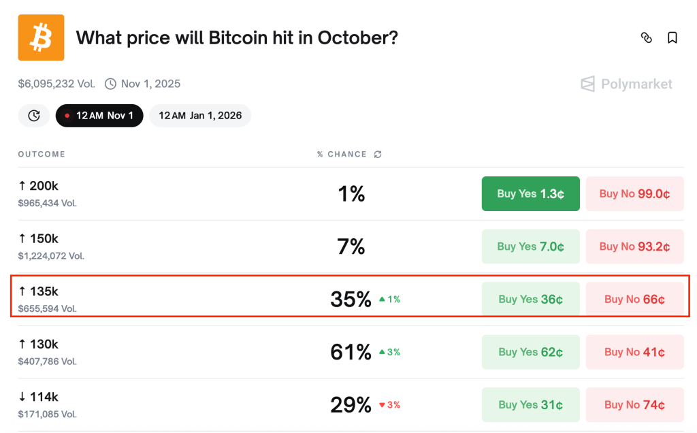The image size is (697, 433).
Task: Buy No on 135k at 66¢
Action: [634, 300]
